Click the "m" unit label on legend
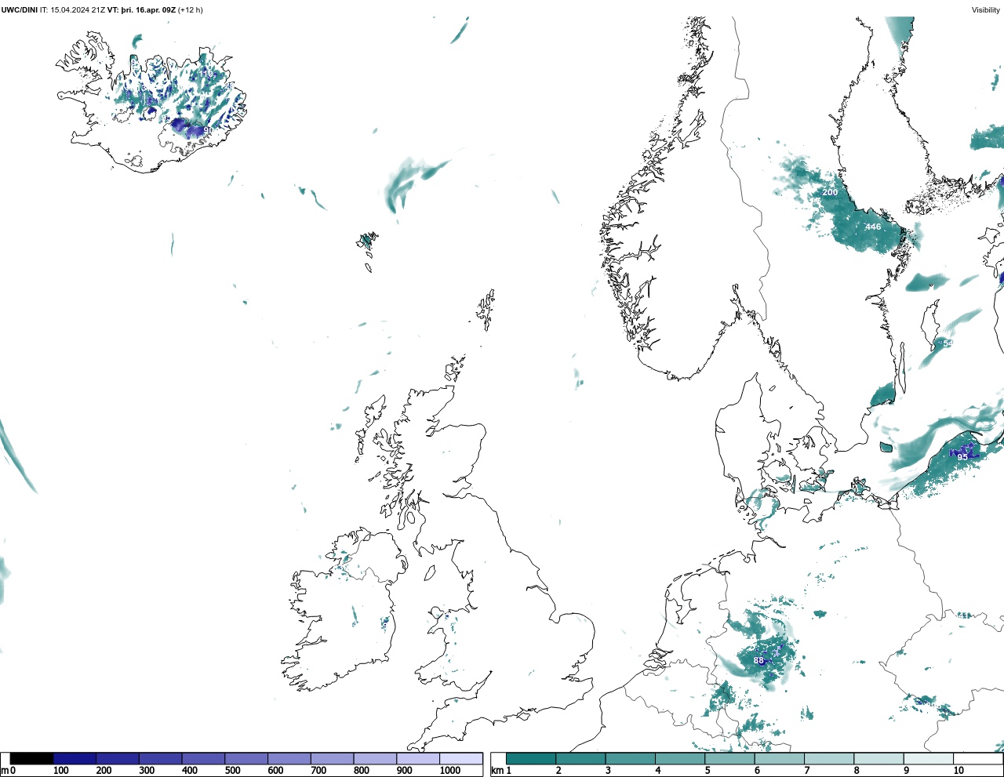Viewport: 1004px width, 777px height. [5, 771]
